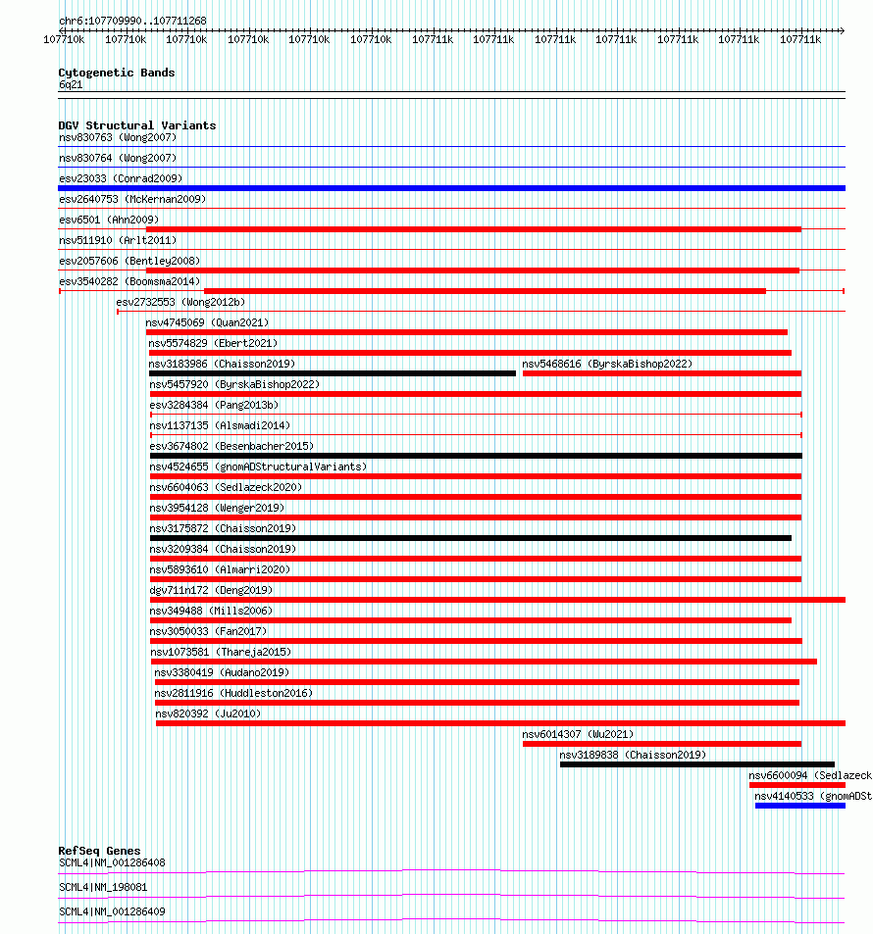873x934 pixels.
Task: Open esv3540282 (Boomsma2014) variant
Action: click(x=129, y=281)
